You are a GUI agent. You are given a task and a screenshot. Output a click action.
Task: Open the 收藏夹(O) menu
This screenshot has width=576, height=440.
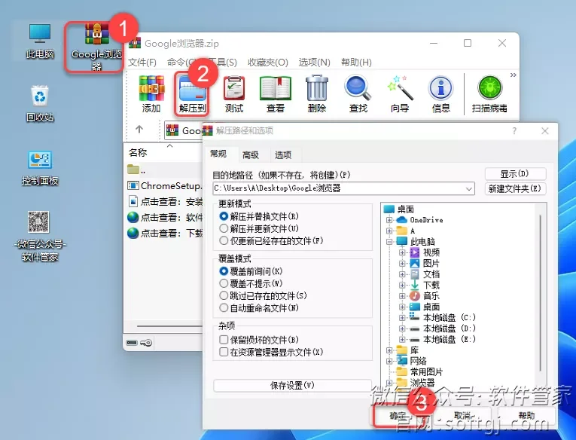(268, 62)
